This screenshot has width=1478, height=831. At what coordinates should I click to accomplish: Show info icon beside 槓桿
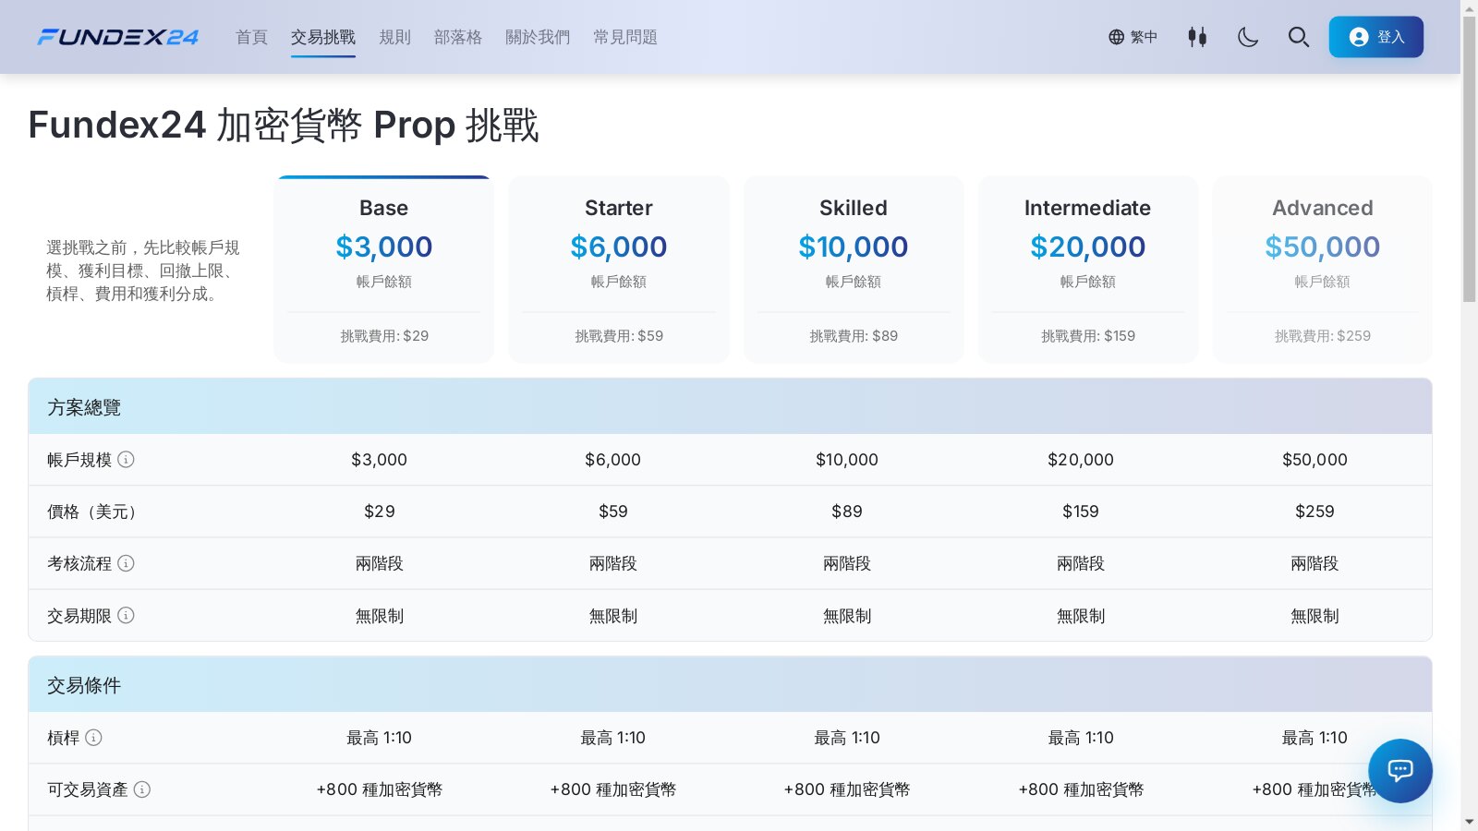(94, 737)
